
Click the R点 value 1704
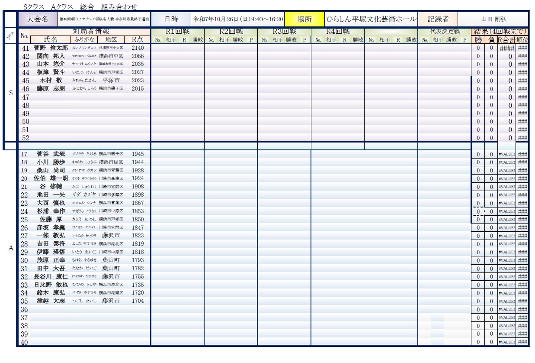[x=138, y=301]
